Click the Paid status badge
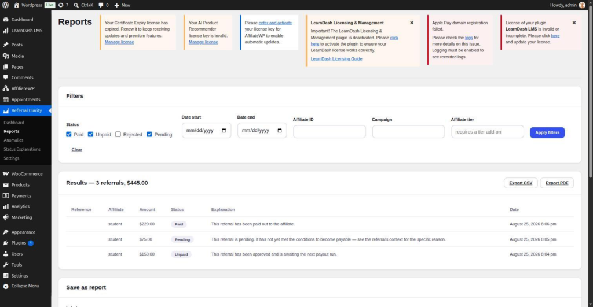 [178, 224]
